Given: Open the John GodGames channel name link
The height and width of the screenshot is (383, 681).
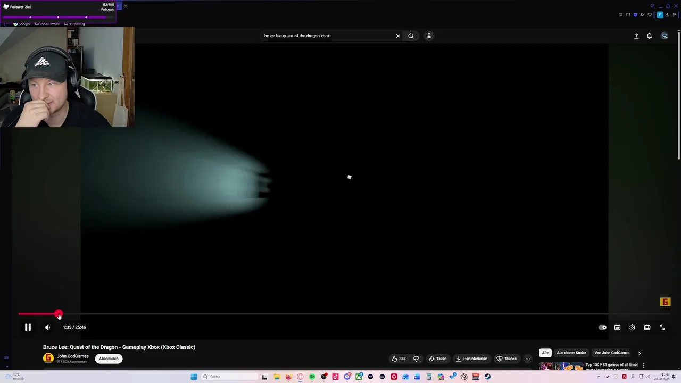Looking at the screenshot, I should click(x=73, y=356).
